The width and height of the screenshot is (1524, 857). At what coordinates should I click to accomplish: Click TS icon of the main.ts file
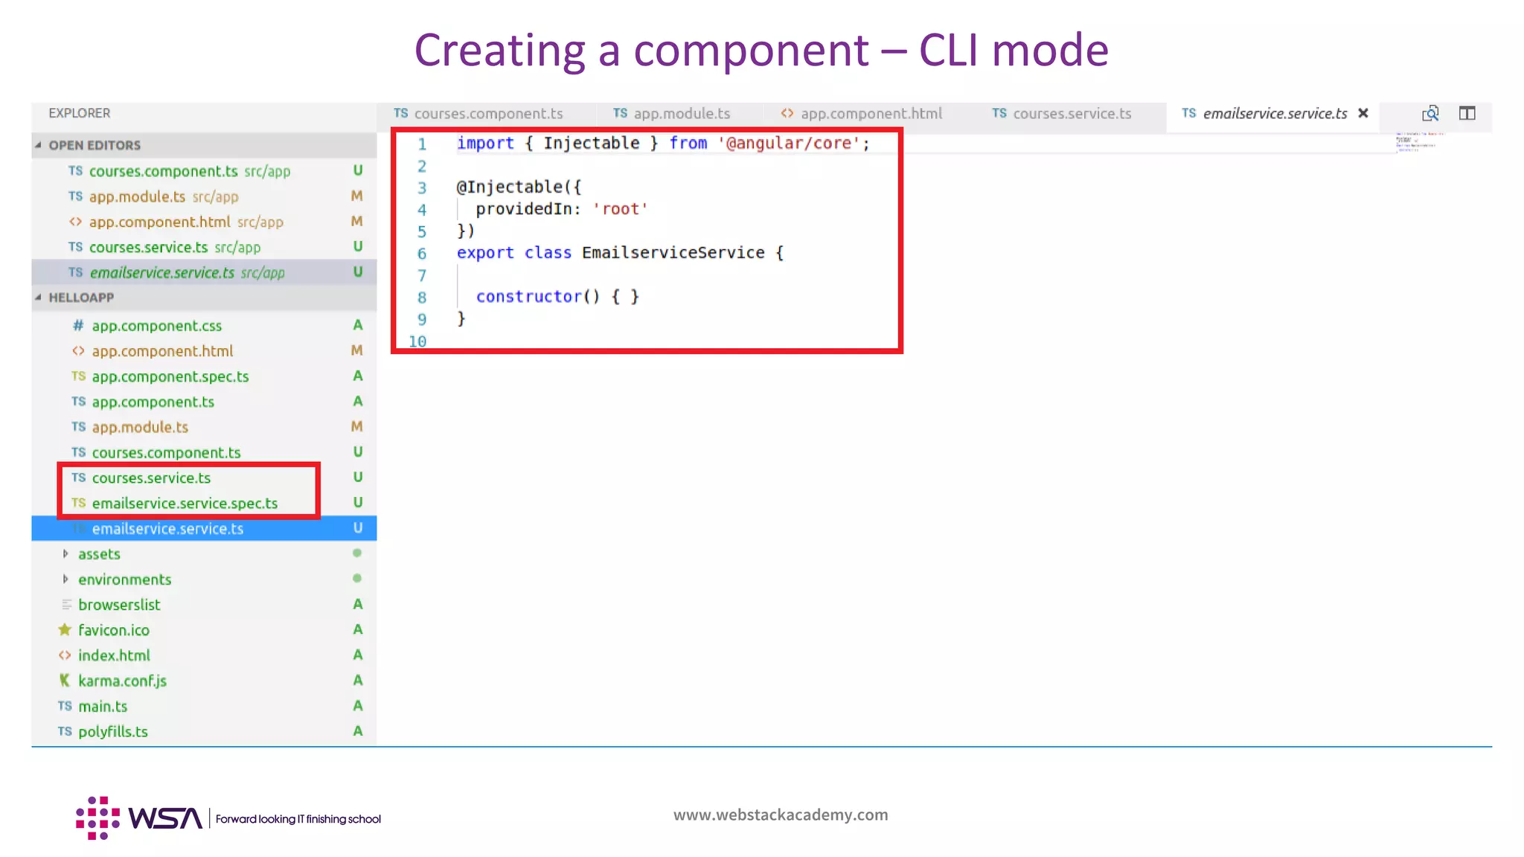click(65, 706)
